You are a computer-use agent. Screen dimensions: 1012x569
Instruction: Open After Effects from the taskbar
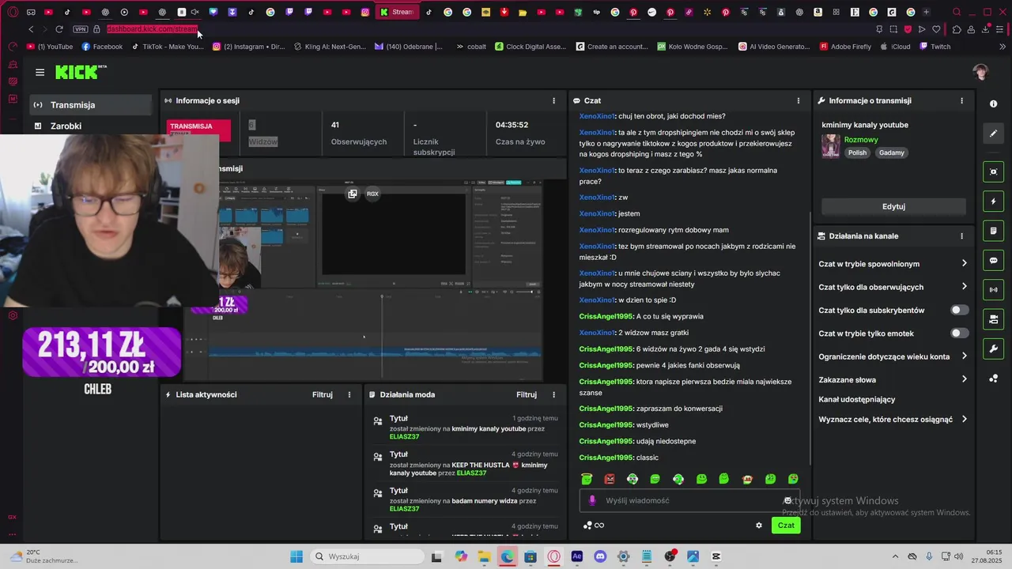(577, 556)
